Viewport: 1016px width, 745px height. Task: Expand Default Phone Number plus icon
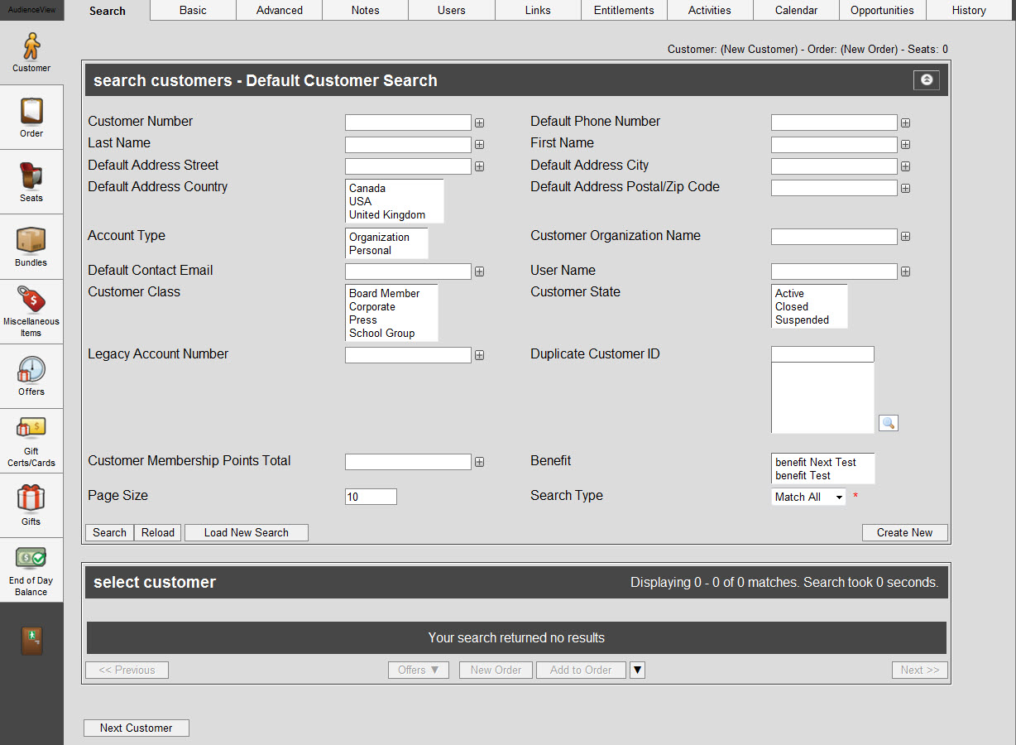click(x=905, y=123)
